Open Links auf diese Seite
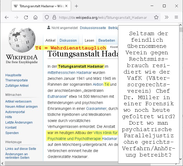Image resolution: width=183 pixels, height=166 pixels. (21, 149)
